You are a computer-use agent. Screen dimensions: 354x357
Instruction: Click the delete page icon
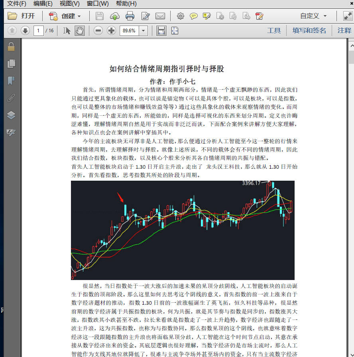click(220, 16)
